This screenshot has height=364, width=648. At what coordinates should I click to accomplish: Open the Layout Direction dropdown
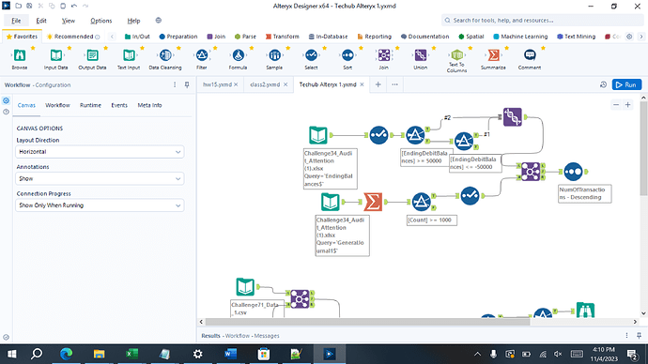coord(100,152)
